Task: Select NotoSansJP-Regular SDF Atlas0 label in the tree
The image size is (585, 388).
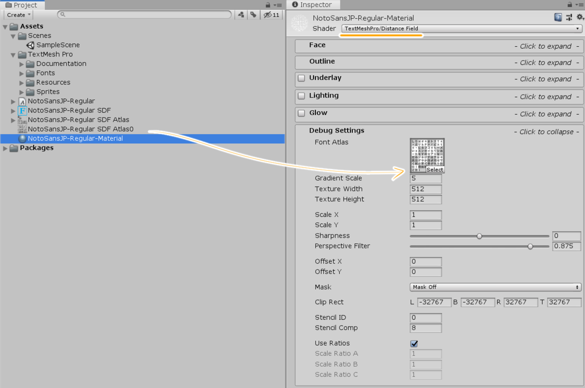Action: [x=81, y=129]
